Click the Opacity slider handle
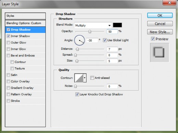 (90, 31)
